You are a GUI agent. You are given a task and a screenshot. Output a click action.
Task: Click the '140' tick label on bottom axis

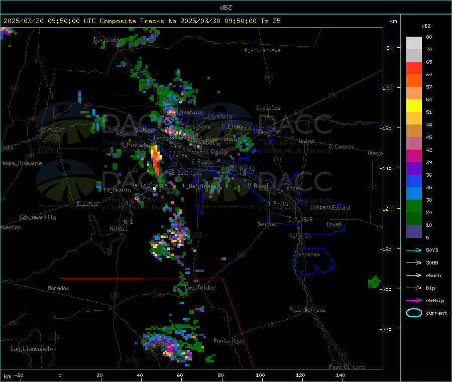pos(341,375)
